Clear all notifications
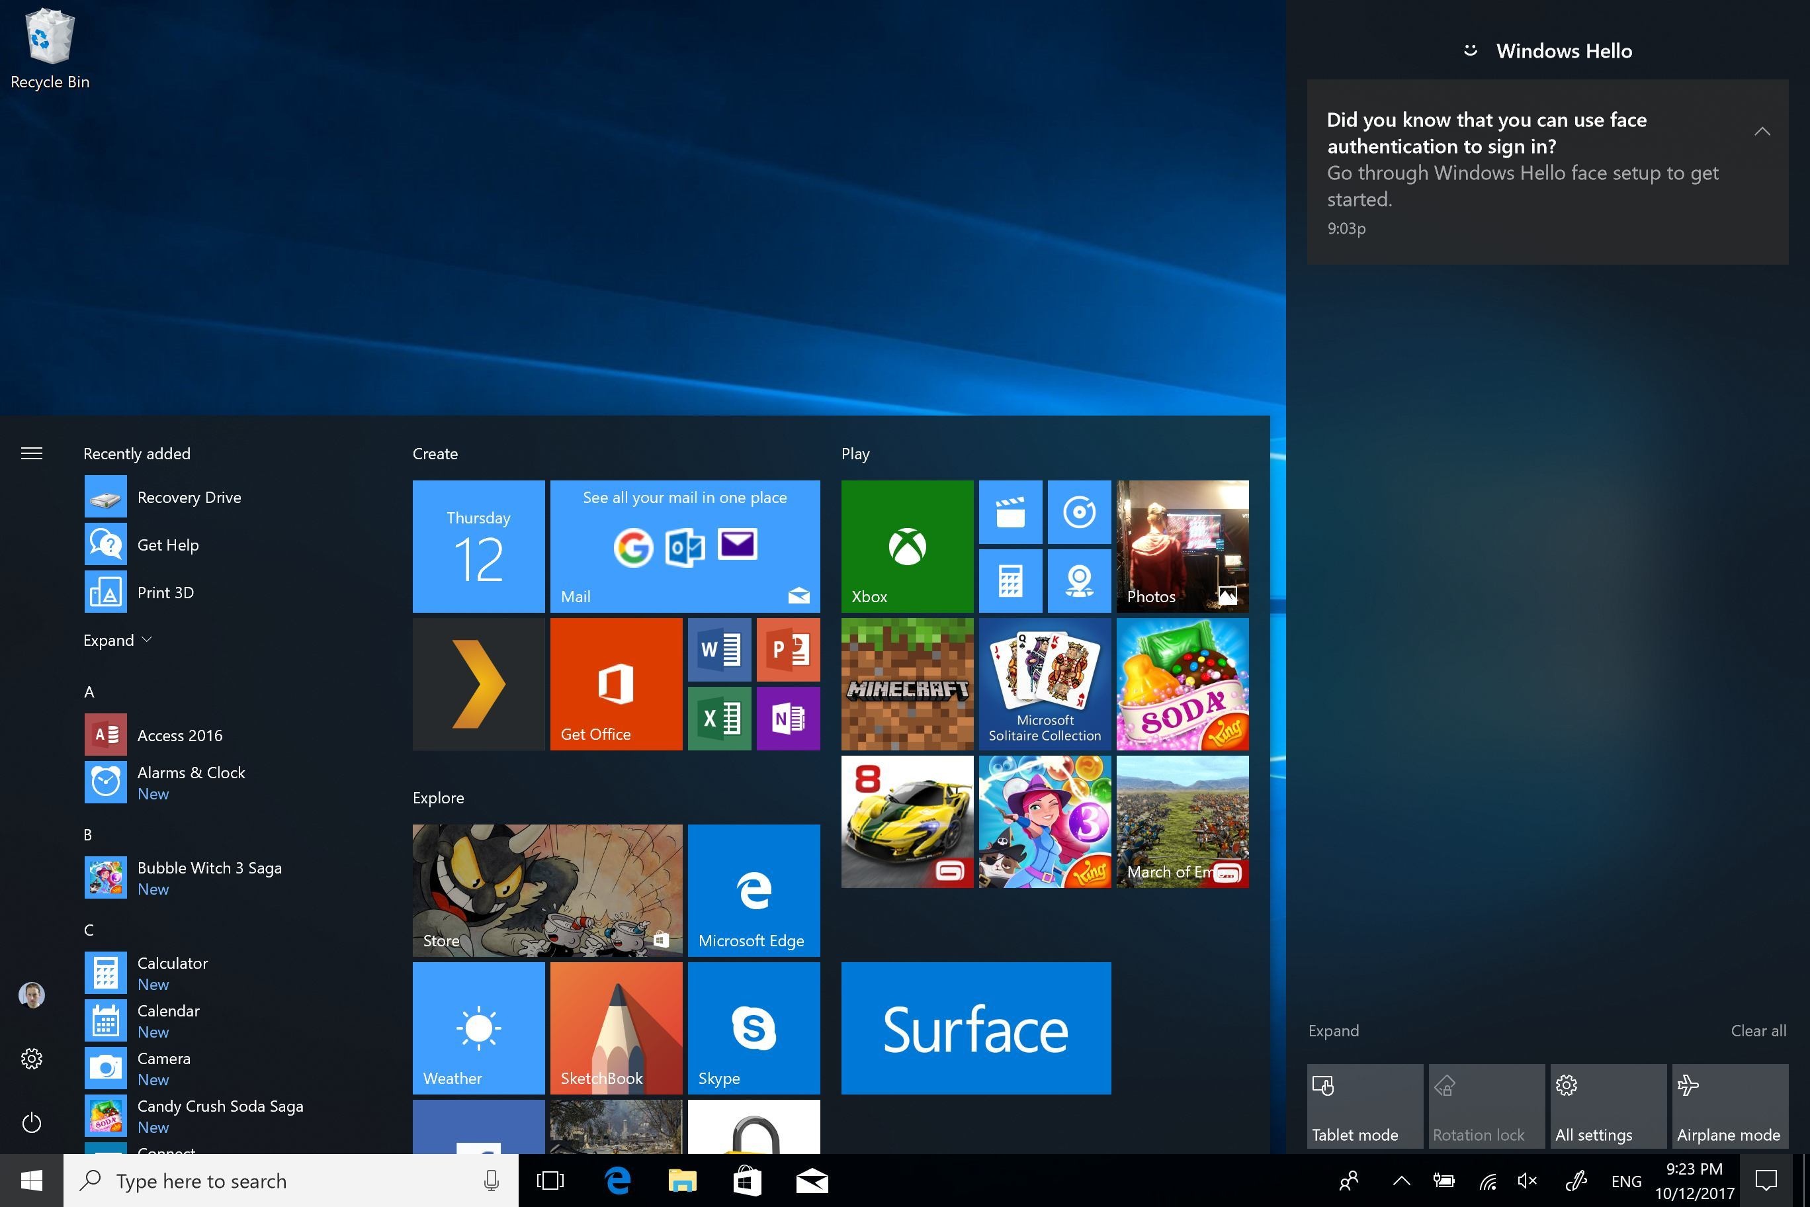The image size is (1810, 1207). 1758,1031
